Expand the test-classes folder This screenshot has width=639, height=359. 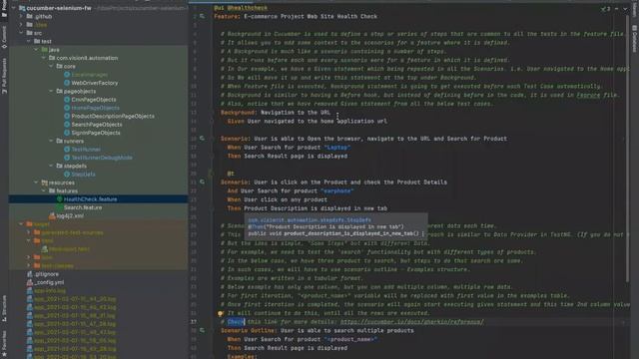click(29, 266)
